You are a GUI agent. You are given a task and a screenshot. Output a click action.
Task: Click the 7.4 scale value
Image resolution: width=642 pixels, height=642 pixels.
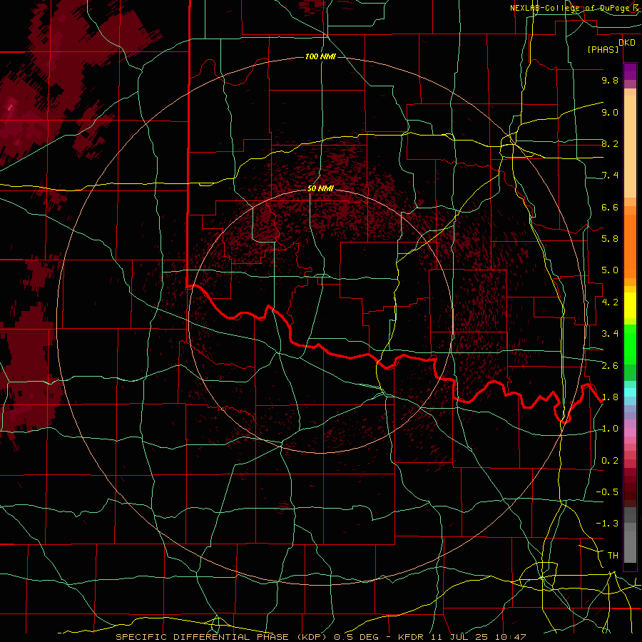(610, 175)
